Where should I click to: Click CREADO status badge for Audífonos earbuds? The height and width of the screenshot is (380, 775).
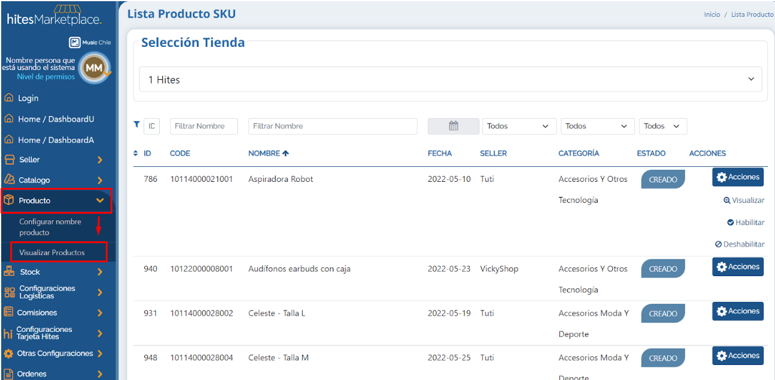[663, 269]
